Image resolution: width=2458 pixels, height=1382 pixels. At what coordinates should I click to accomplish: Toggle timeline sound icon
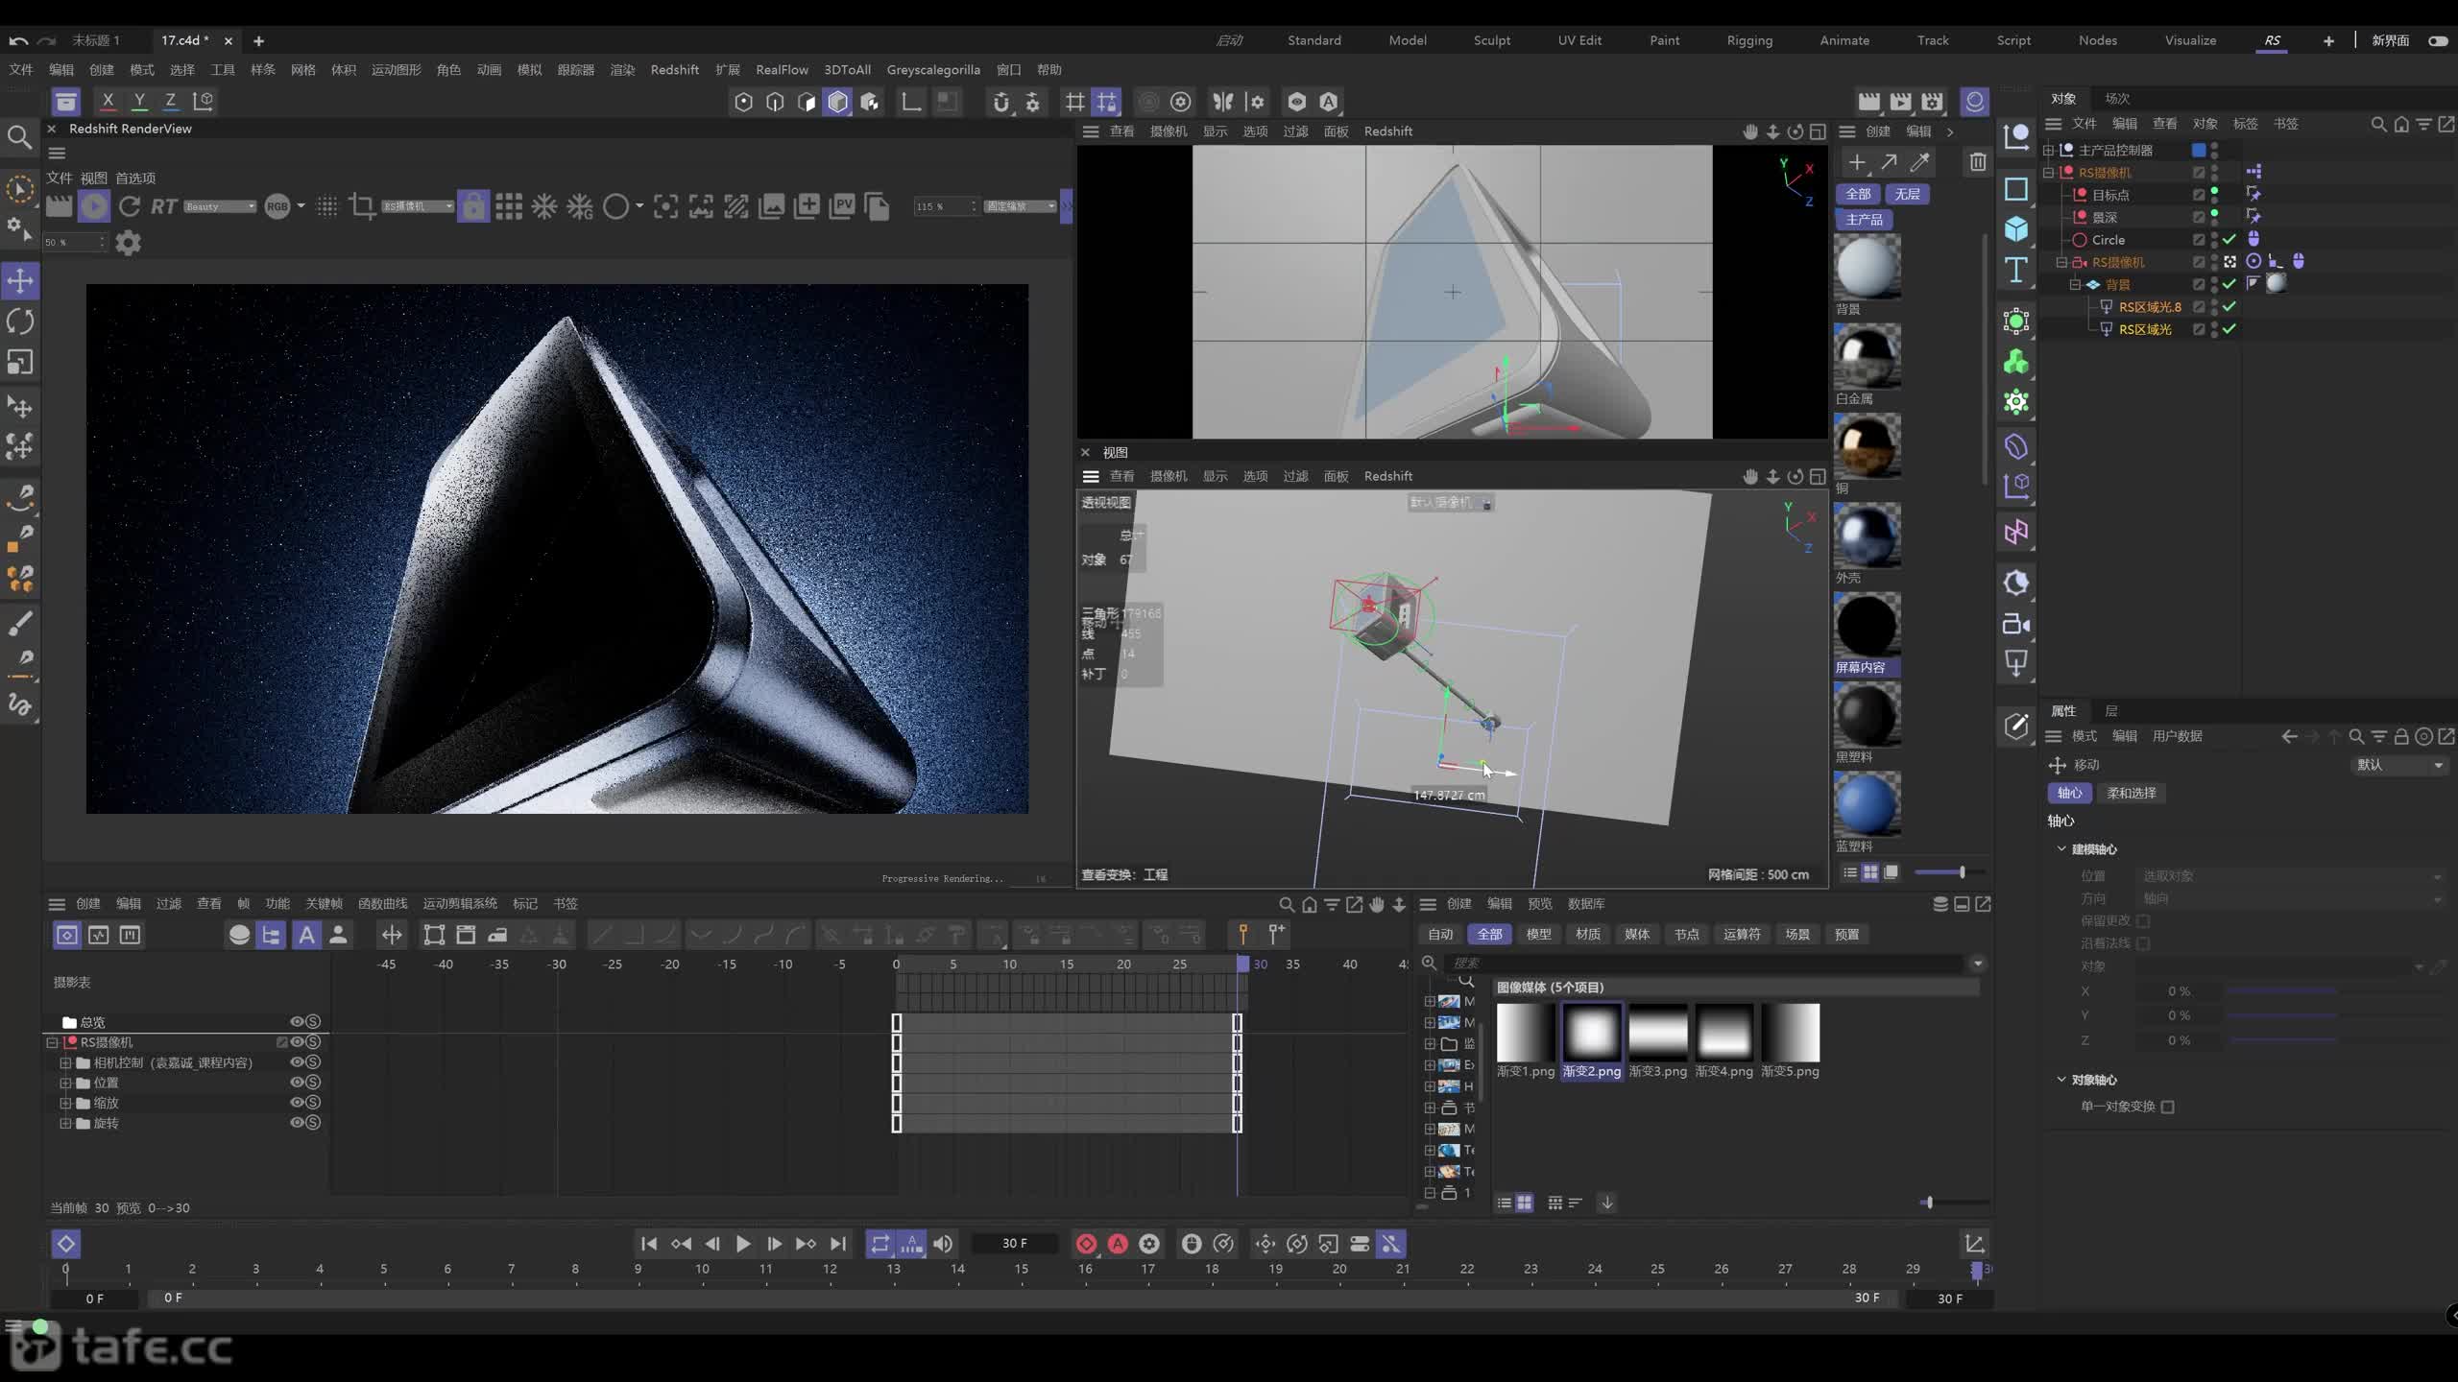point(943,1244)
